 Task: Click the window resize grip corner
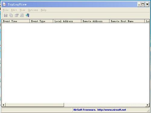(148, 111)
